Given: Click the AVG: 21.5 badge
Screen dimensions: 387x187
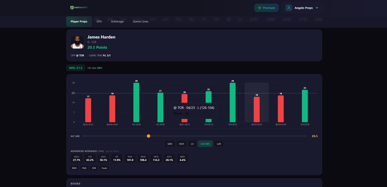Looking at the screenshot, I should click(76, 68).
